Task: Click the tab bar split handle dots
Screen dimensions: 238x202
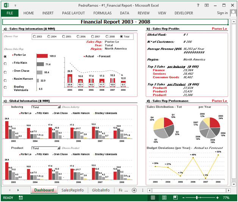Action: tap(142, 190)
